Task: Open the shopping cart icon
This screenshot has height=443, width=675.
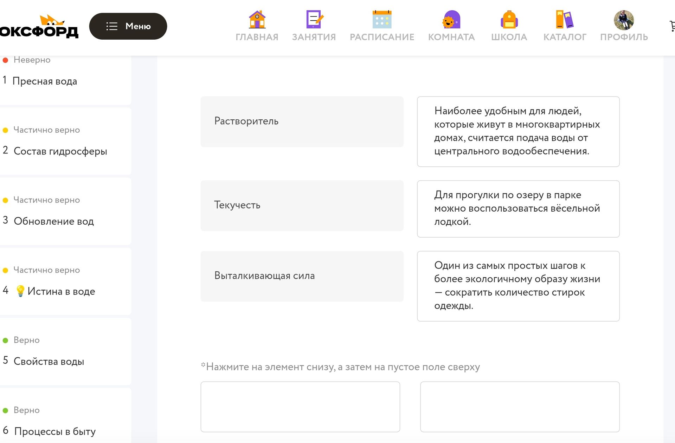Action: [x=672, y=26]
